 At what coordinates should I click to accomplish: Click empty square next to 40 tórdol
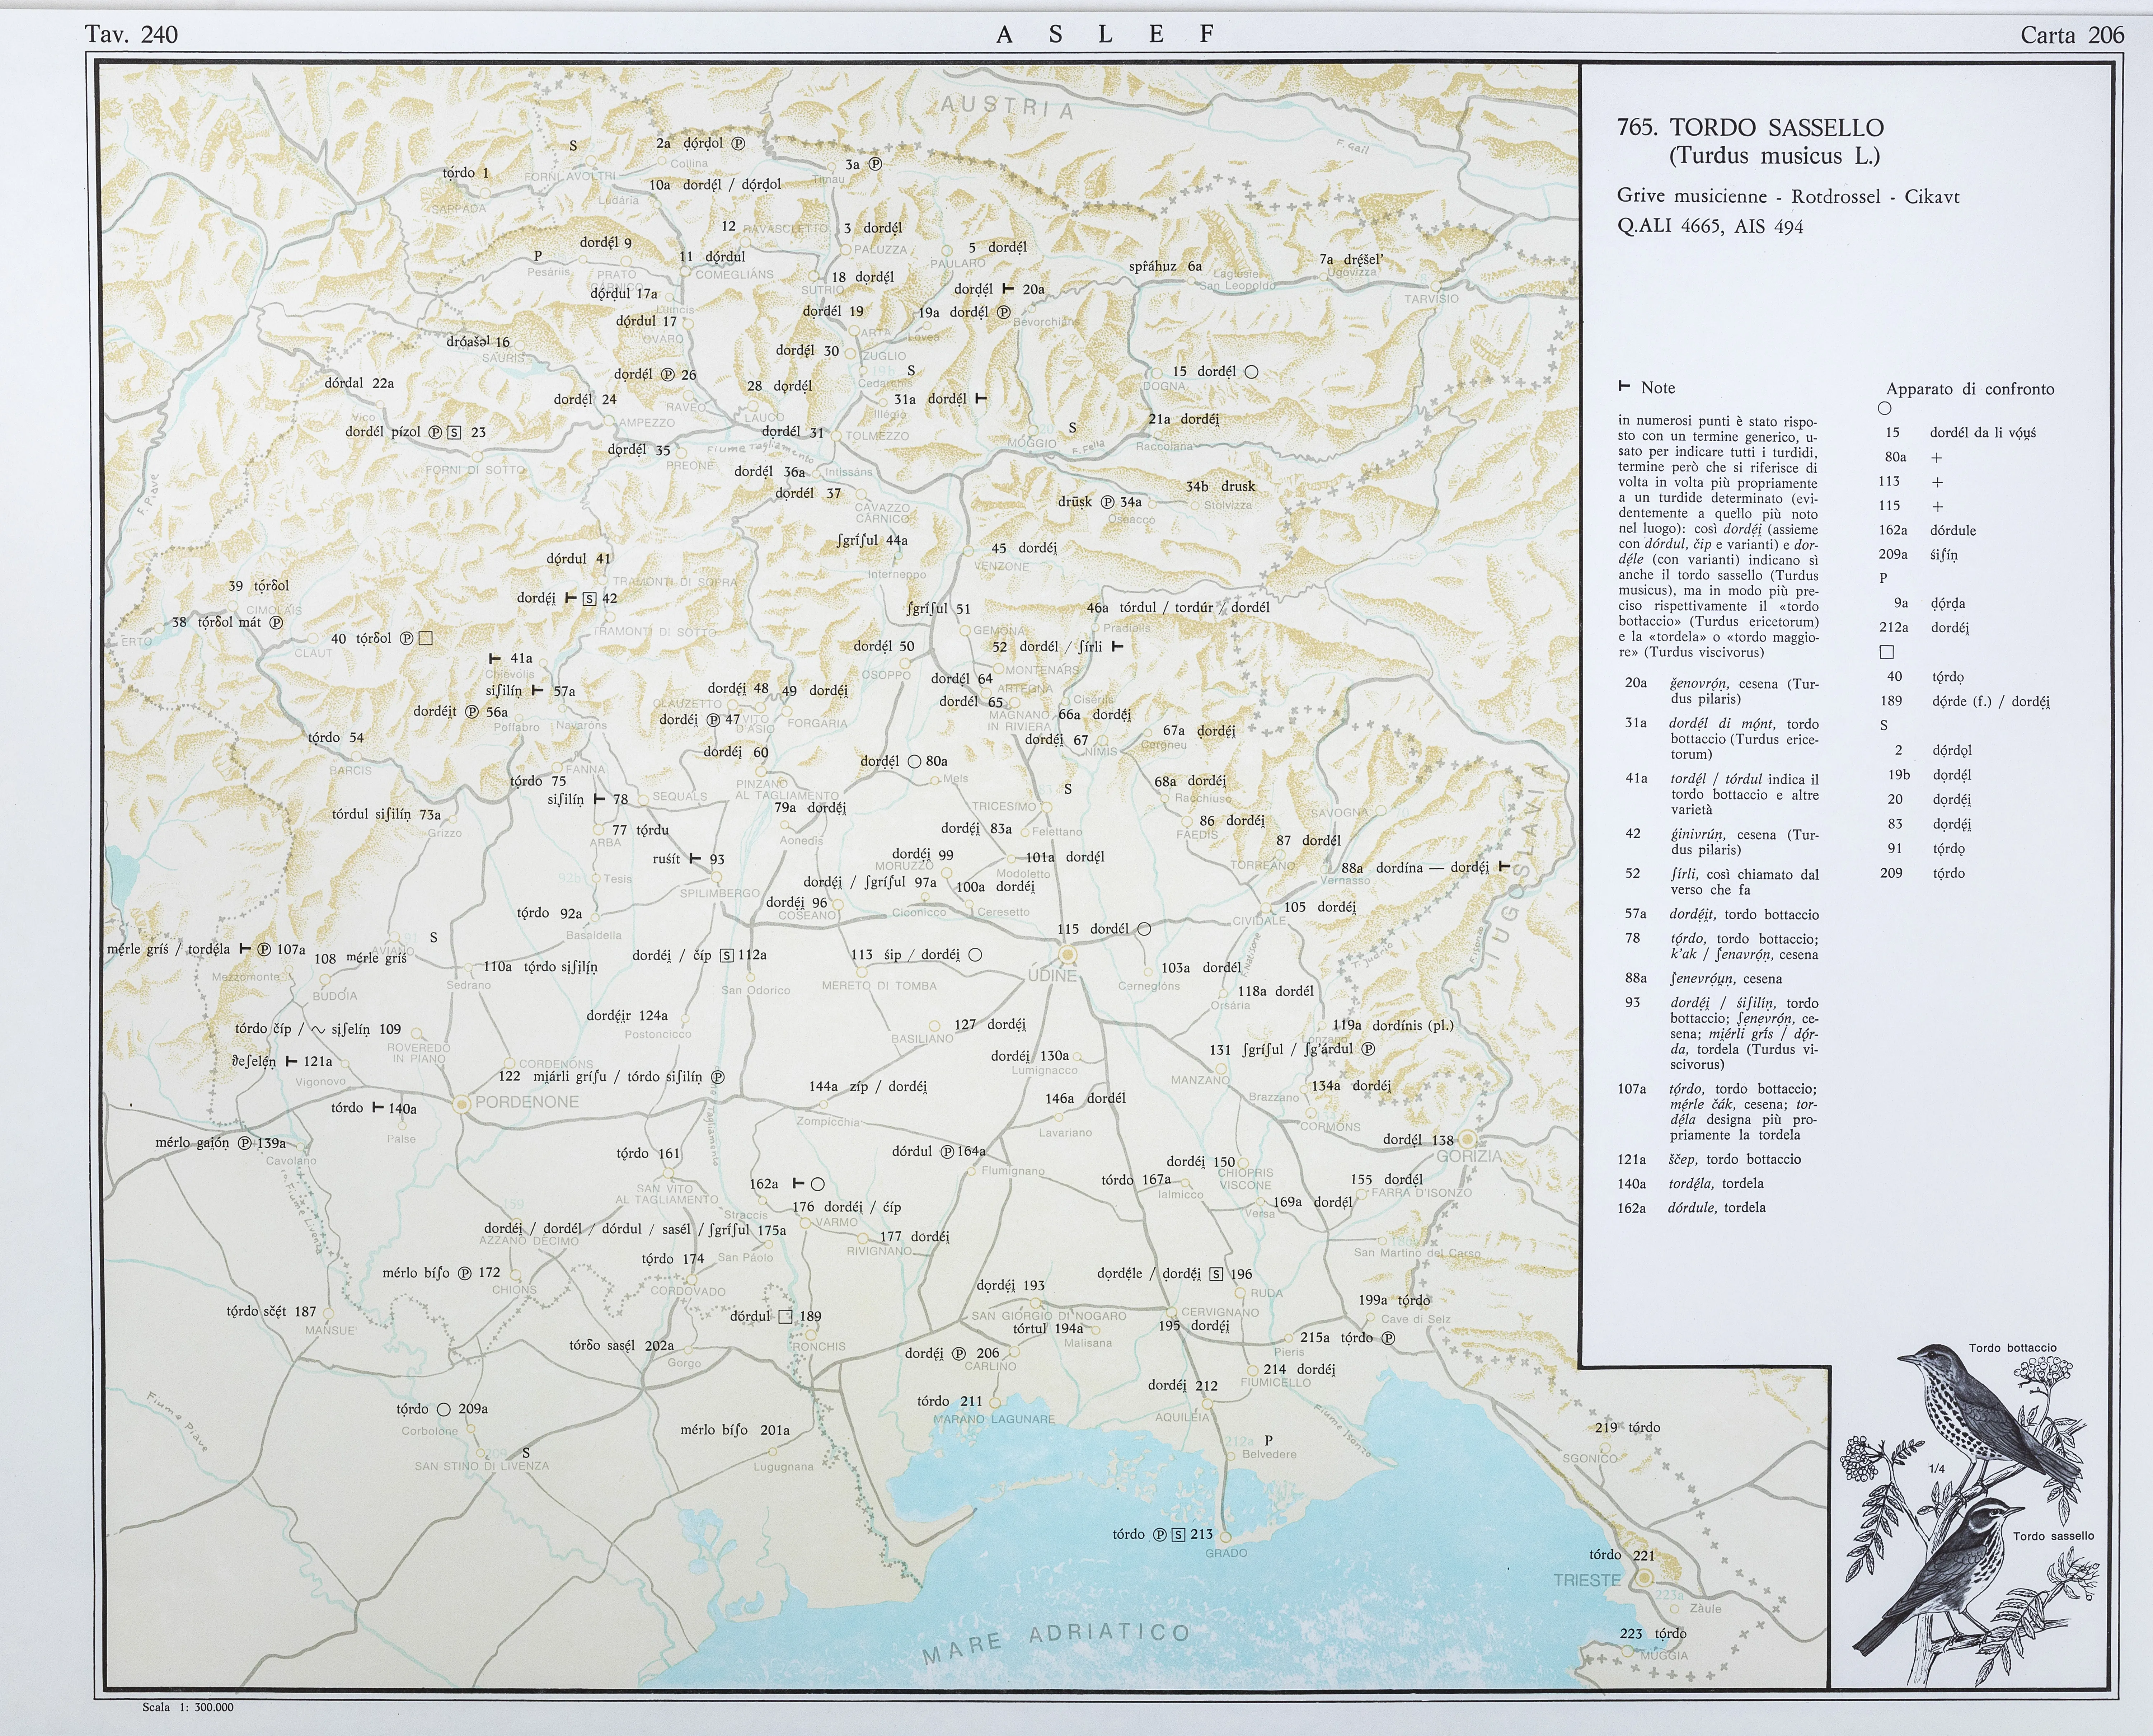click(426, 638)
